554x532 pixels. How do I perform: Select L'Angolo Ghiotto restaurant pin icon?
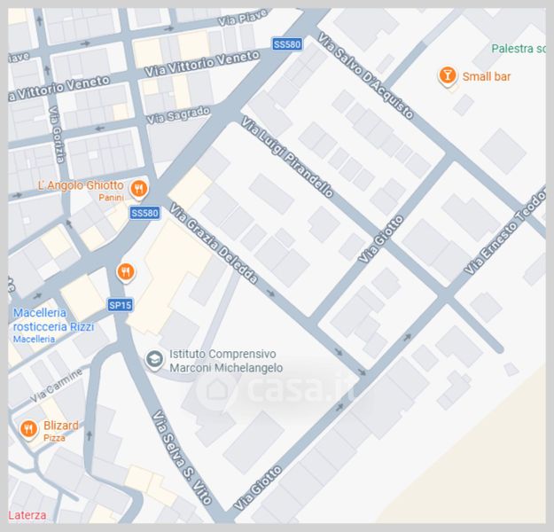coord(138,188)
